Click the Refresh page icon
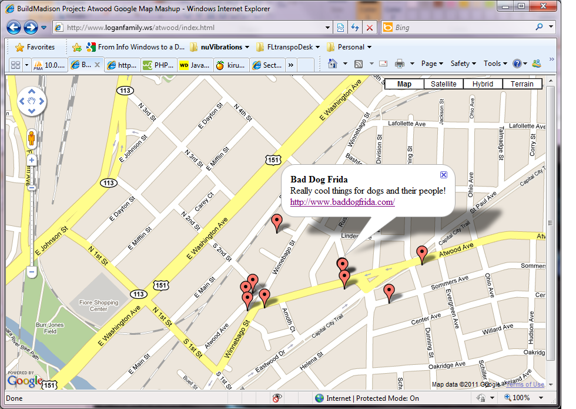Image resolution: width=576 pixels, height=409 pixels. (x=355, y=28)
